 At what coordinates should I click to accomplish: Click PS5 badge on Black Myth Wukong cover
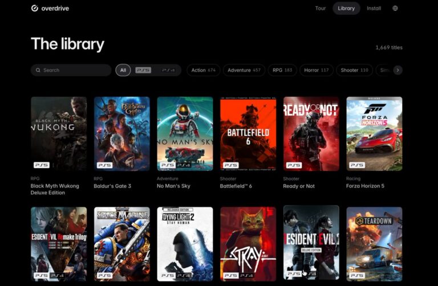click(42, 165)
